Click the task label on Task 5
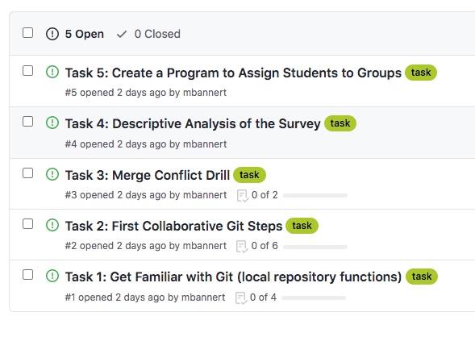This screenshot has width=475, height=337. [x=421, y=73]
